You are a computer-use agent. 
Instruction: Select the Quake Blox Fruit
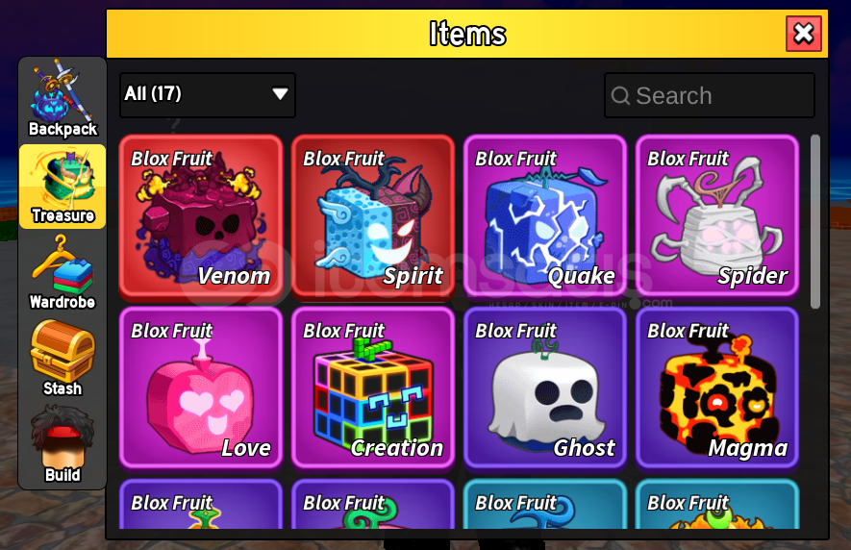545,216
